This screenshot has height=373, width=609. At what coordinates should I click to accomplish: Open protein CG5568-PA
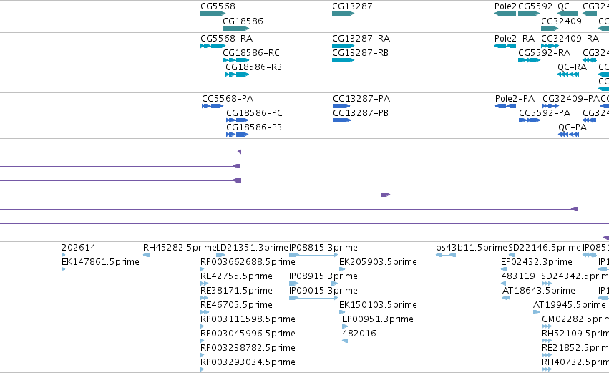point(228,99)
